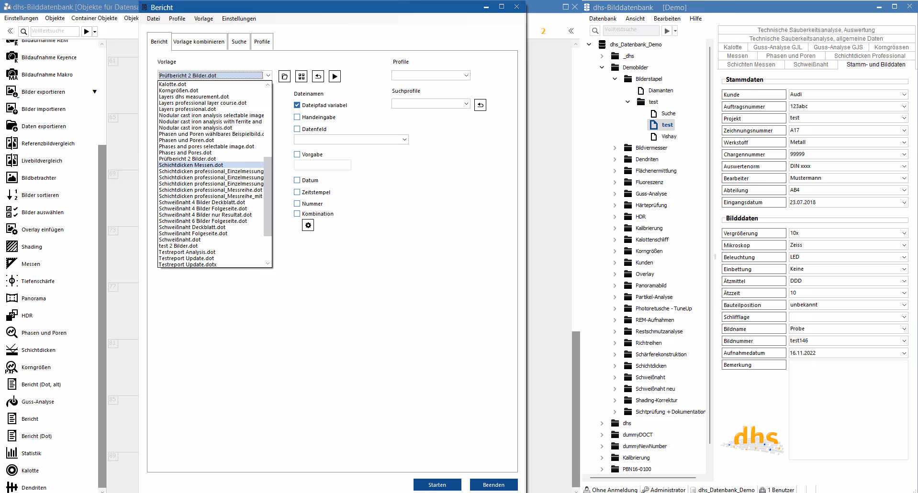The width and height of the screenshot is (918, 493).
Task: Open the Kombination gear settings
Action: (308, 225)
